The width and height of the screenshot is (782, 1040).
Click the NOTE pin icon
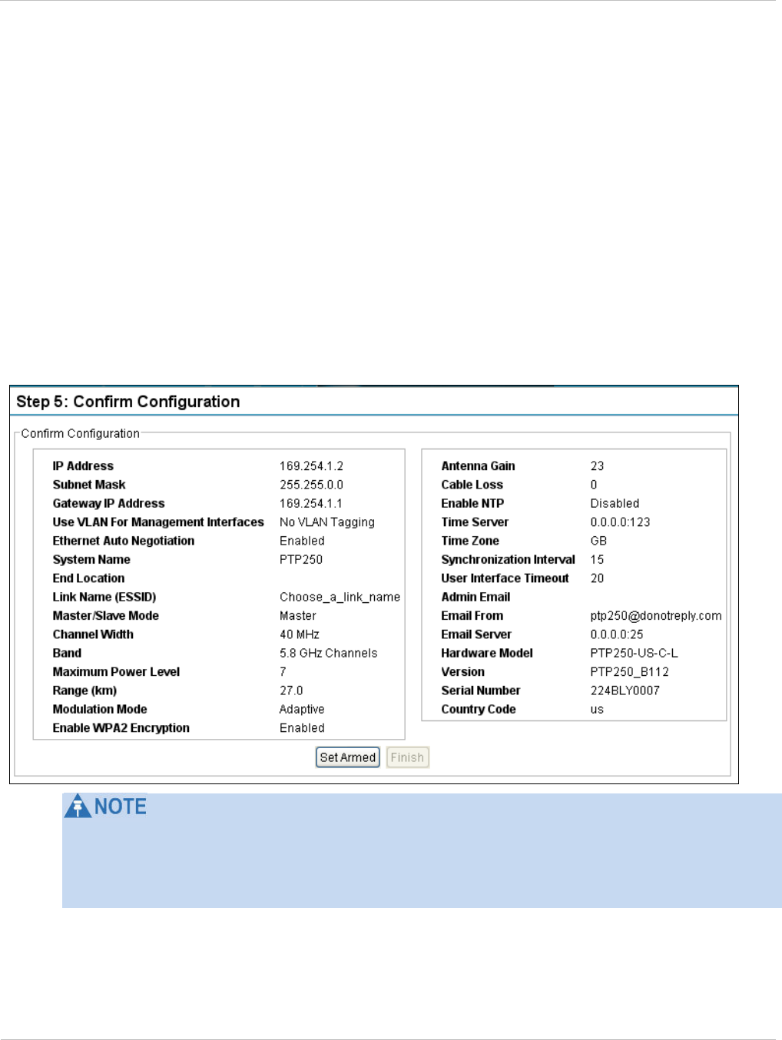click(x=78, y=806)
